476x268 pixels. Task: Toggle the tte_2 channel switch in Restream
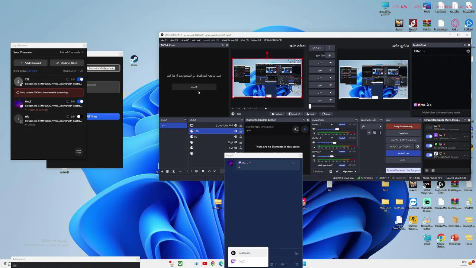pos(80,101)
